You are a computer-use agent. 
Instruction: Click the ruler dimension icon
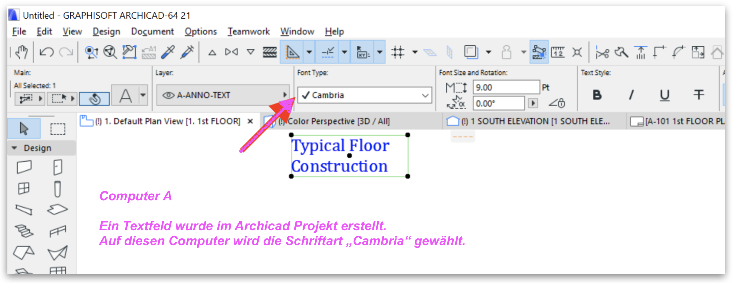pos(558,52)
